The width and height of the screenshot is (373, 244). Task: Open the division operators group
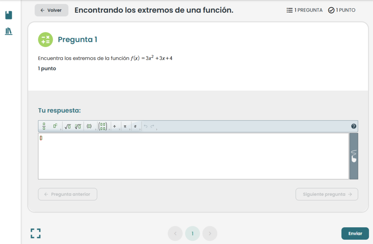click(x=114, y=126)
